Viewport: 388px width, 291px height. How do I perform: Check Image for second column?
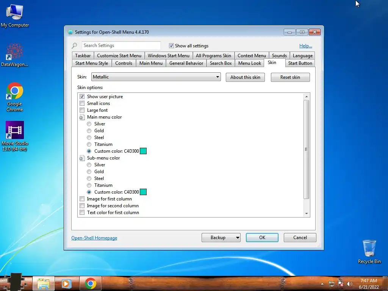click(x=82, y=206)
